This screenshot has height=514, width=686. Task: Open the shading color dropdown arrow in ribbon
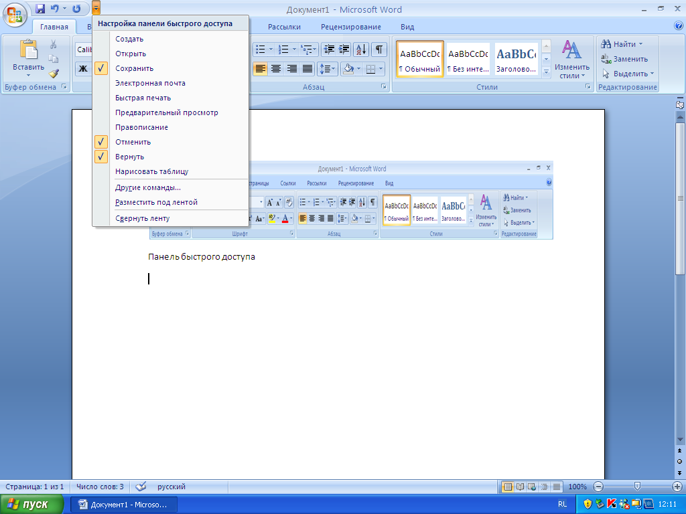coord(359,69)
